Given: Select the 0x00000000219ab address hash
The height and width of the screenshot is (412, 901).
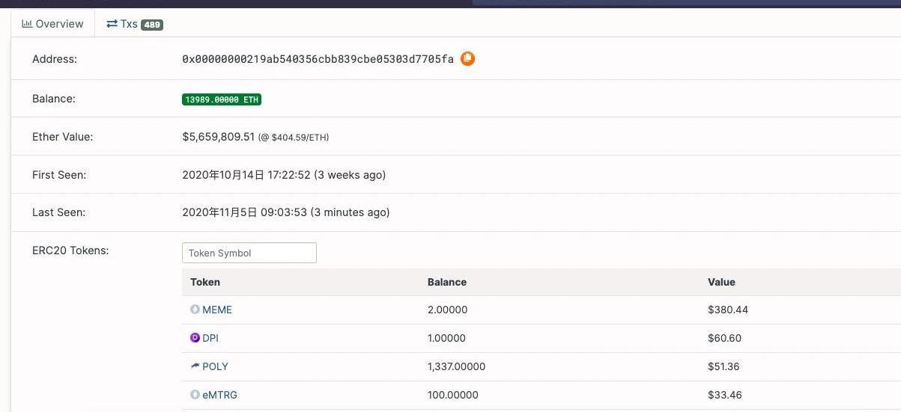Looking at the screenshot, I should tap(318, 59).
